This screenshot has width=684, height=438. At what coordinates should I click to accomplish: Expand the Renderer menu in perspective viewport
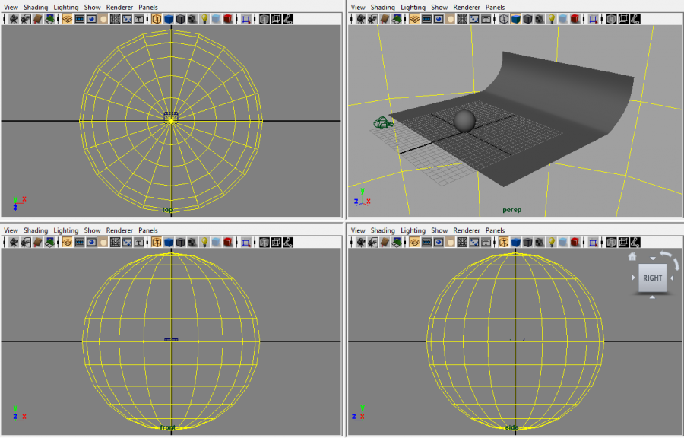[467, 7]
